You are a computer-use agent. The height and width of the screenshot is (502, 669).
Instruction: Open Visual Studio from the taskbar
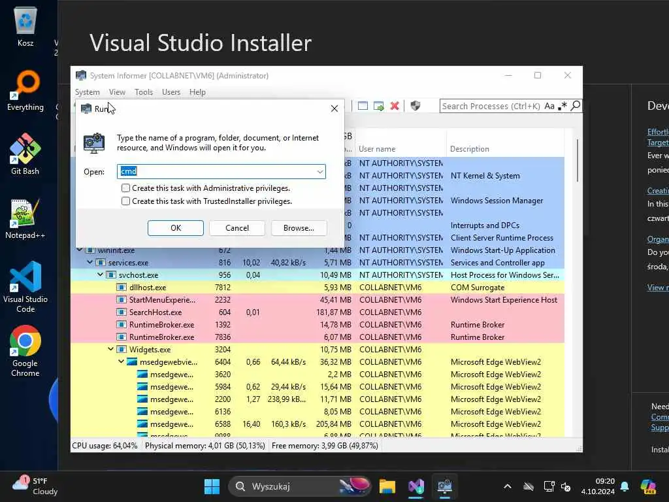pos(416,486)
